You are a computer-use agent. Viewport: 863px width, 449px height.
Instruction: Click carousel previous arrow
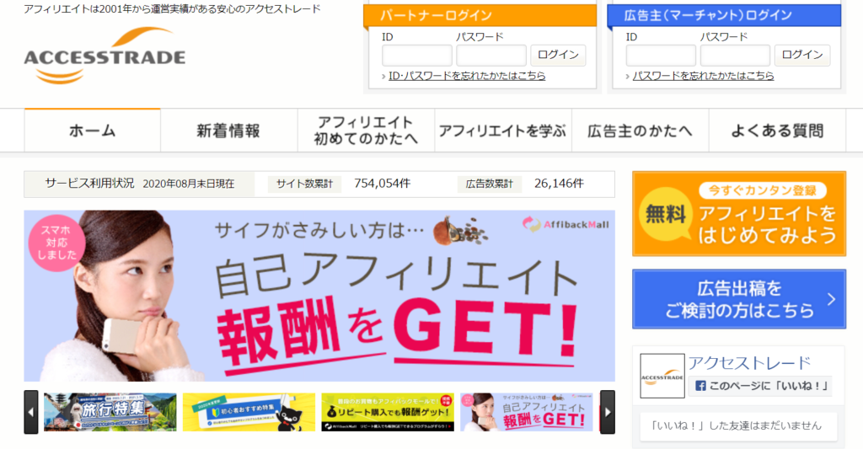pyautogui.click(x=31, y=412)
